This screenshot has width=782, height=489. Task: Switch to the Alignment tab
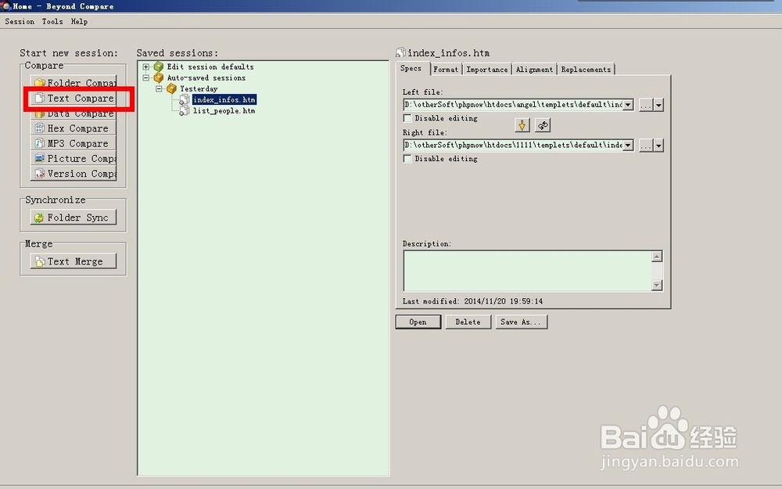(534, 70)
